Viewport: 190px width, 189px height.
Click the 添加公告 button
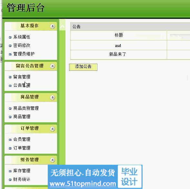click(83, 67)
